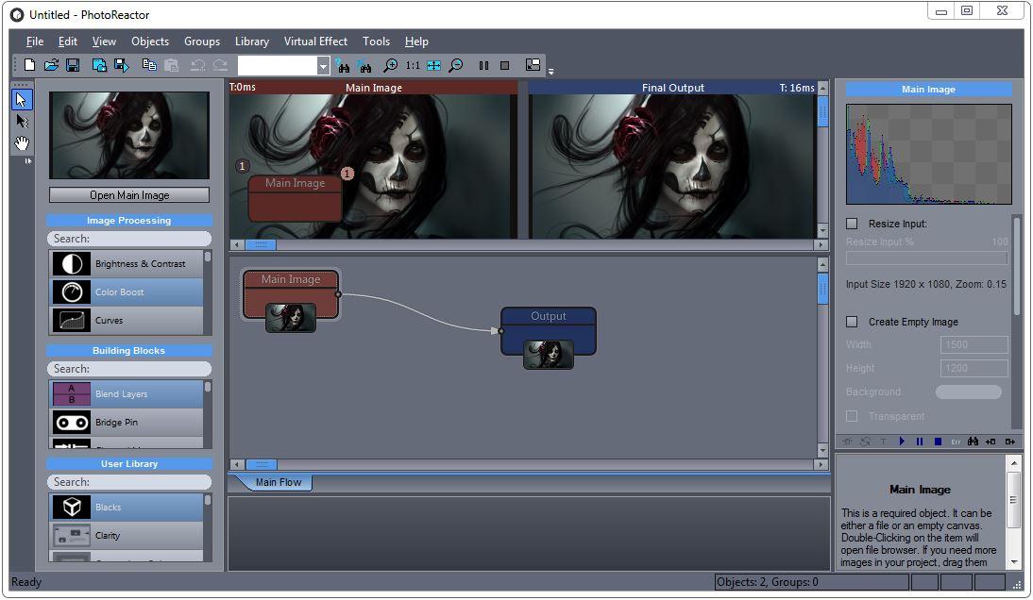Toggle the Transparent checkbox

[x=852, y=416]
